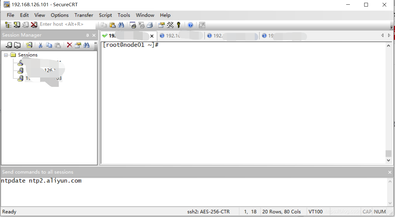
Task: Cut session with scissors icon
Action: pos(40,45)
